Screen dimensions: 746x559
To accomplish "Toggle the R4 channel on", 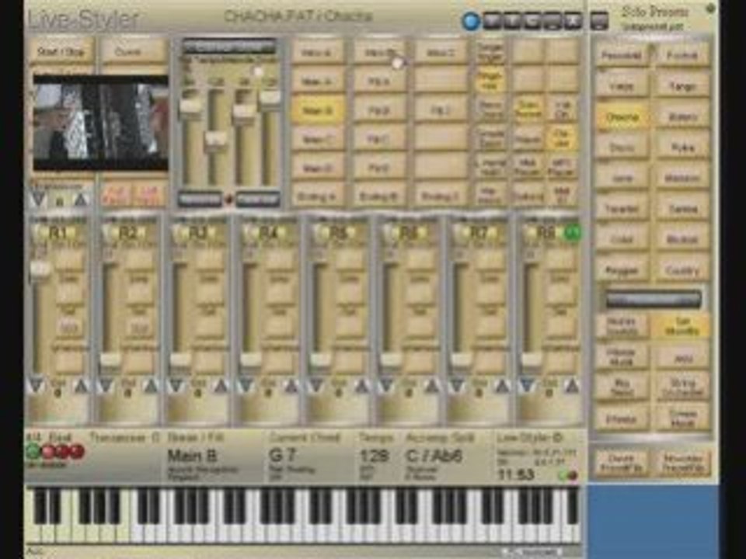I will pyautogui.click(x=267, y=233).
